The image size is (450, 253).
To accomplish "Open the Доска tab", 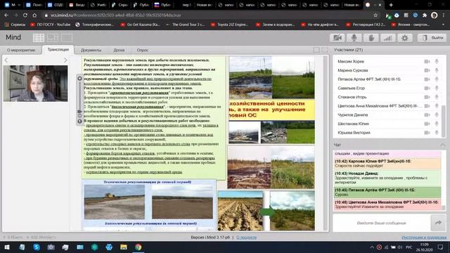I will point(119,50).
